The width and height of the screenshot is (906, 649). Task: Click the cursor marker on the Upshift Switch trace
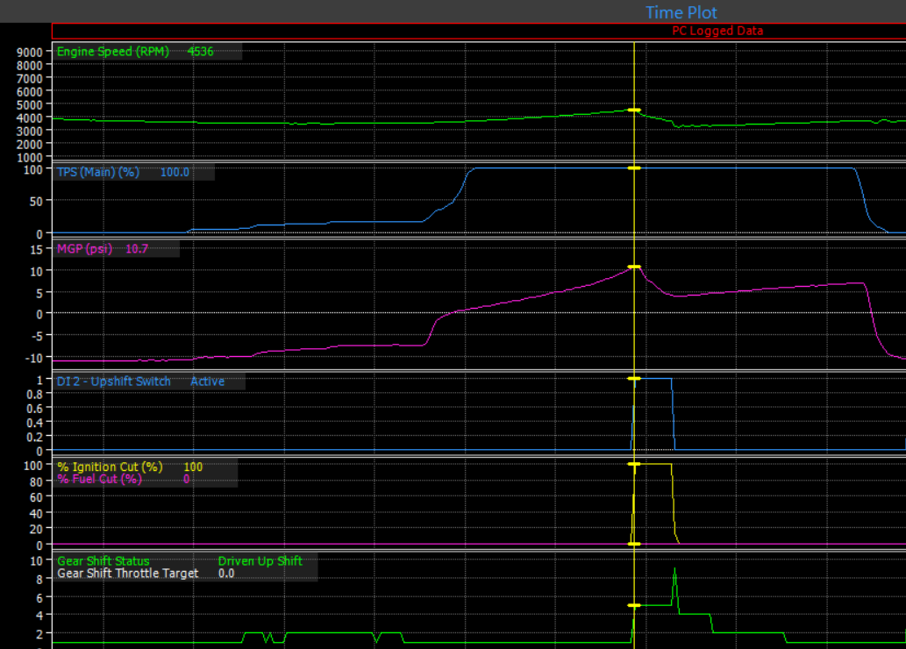(x=634, y=379)
